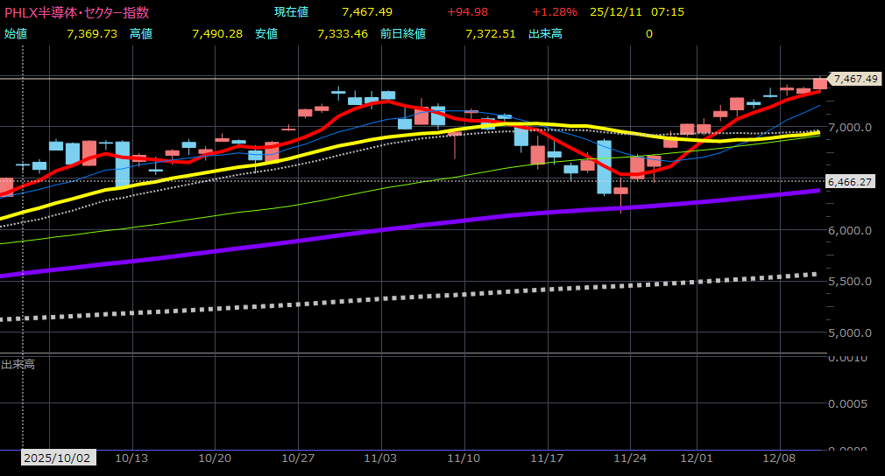Select the 10/20 date on time axis
Screen dimensions: 885x476
[215, 458]
